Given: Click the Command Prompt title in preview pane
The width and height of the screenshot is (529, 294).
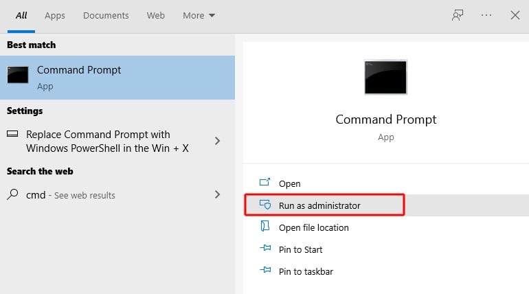Looking at the screenshot, I should point(385,120).
